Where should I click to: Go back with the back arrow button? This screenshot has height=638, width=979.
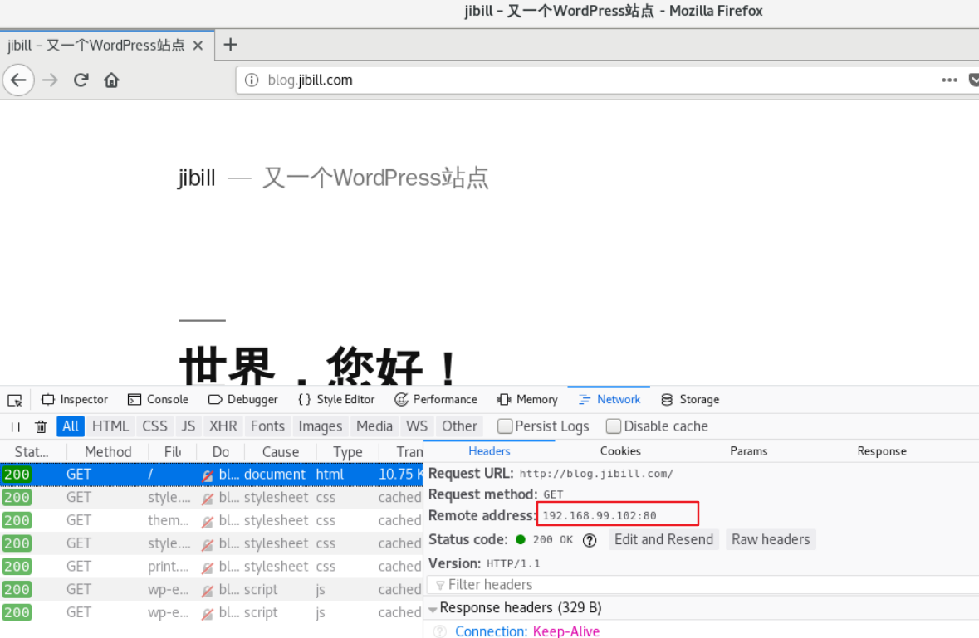(x=19, y=80)
